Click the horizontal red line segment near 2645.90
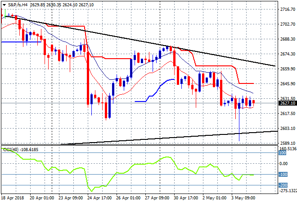Image resolution: width=297 pixels, height=203 pixels. coord(246,83)
